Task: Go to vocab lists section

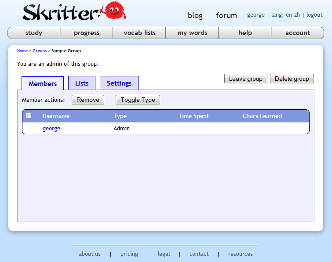Action: [x=139, y=33]
